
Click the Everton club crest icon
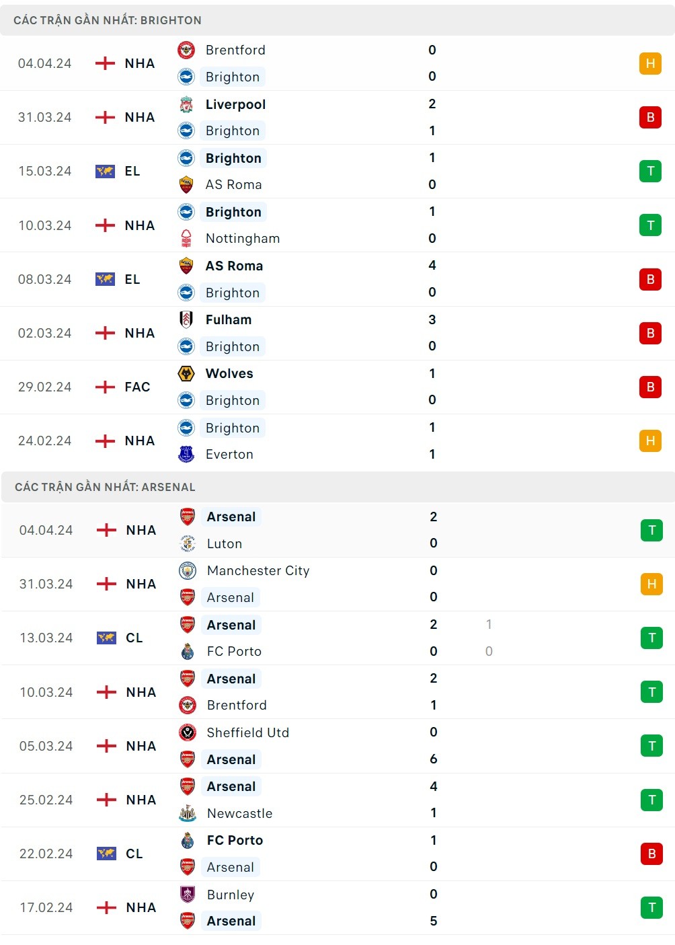[186, 455]
